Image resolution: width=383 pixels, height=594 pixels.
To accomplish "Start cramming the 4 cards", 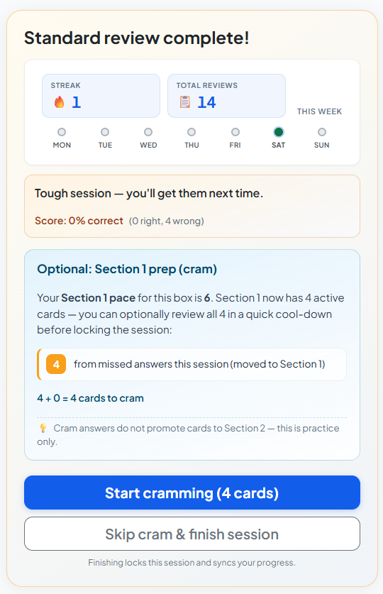I will [x=192, y=493].
